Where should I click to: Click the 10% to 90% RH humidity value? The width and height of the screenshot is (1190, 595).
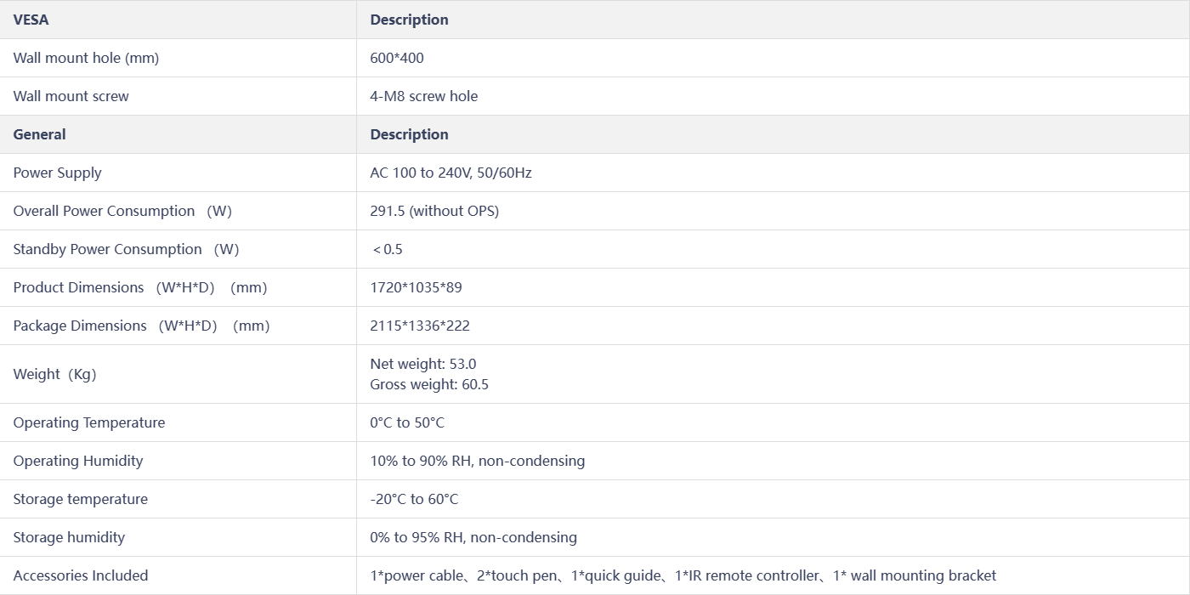[478, 461]
